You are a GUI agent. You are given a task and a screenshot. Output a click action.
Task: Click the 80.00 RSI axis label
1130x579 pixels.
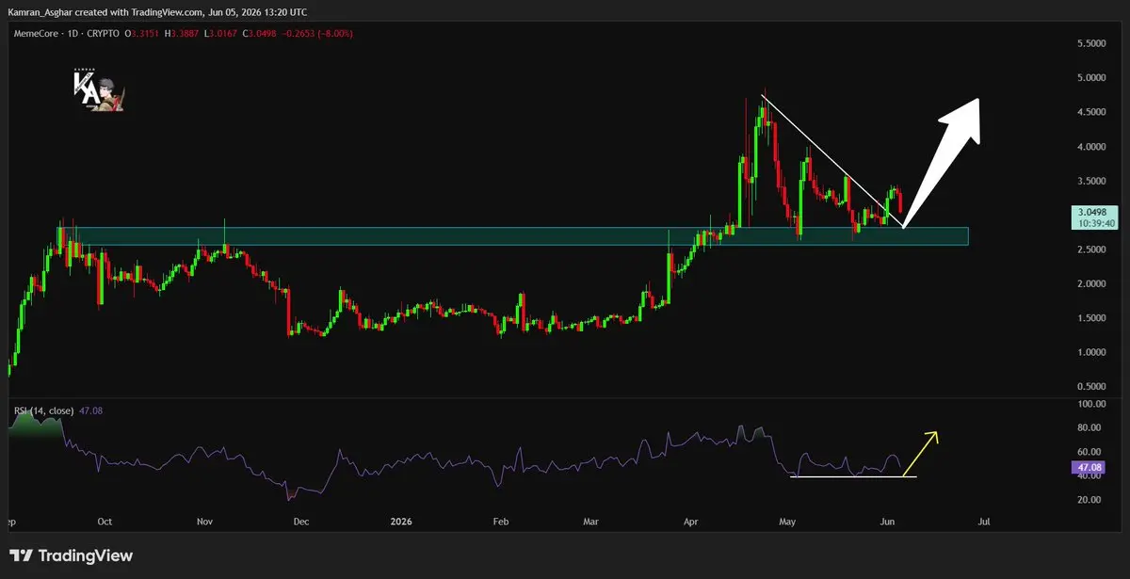point(1090,427)
